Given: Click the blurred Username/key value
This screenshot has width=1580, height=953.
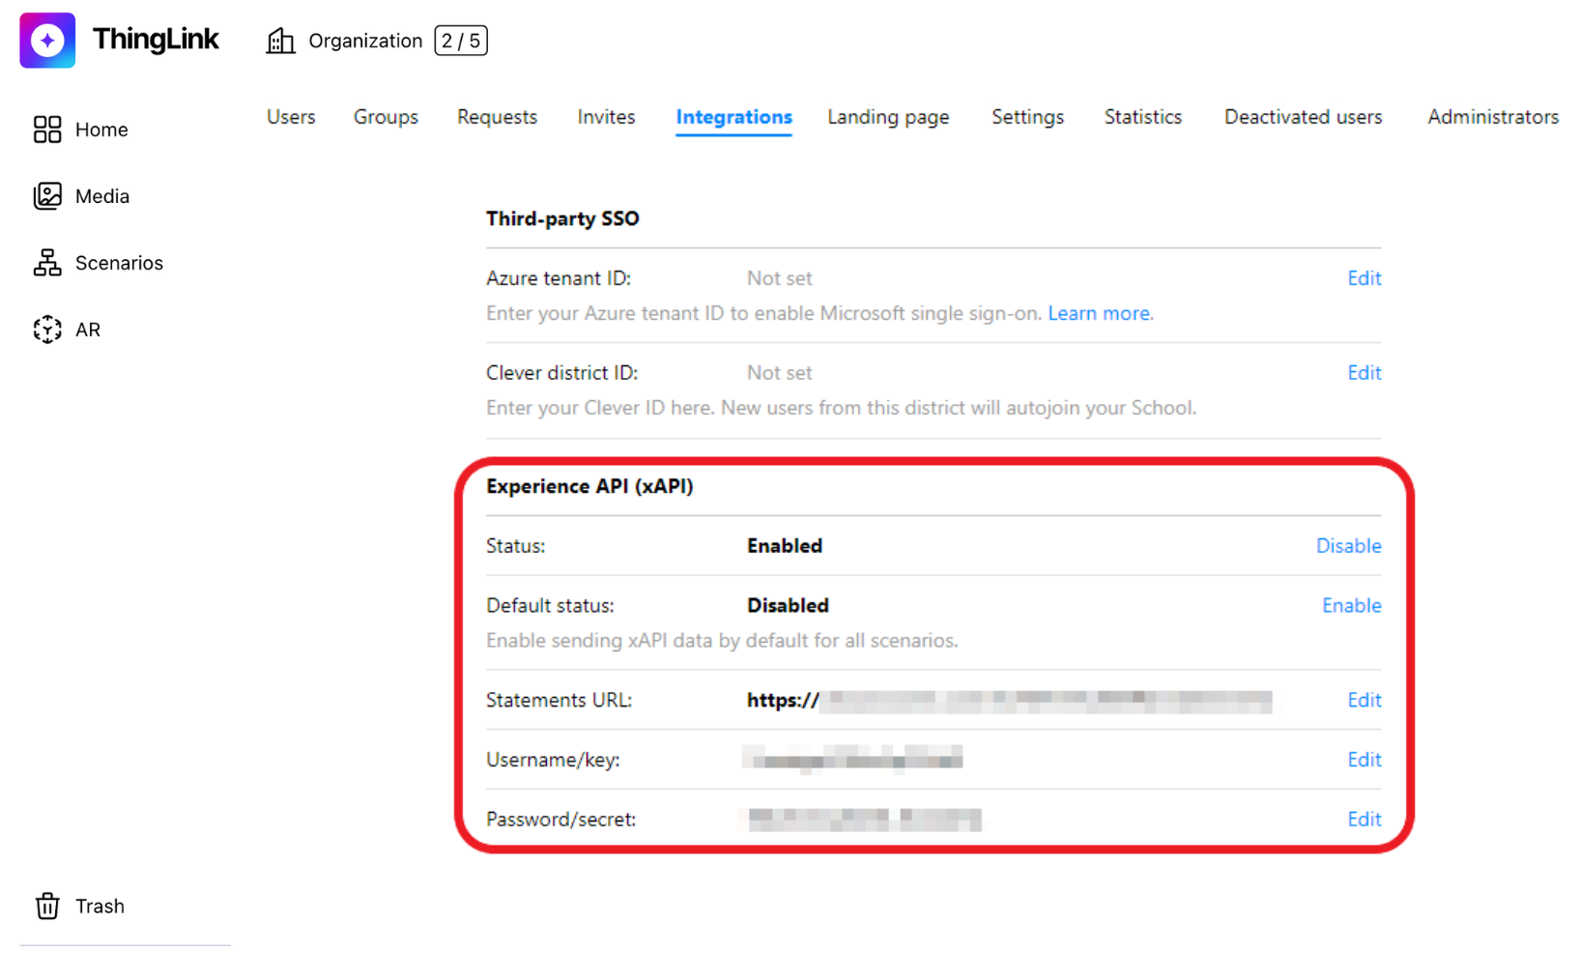Looking at the screenshot, I should [852, 759].
